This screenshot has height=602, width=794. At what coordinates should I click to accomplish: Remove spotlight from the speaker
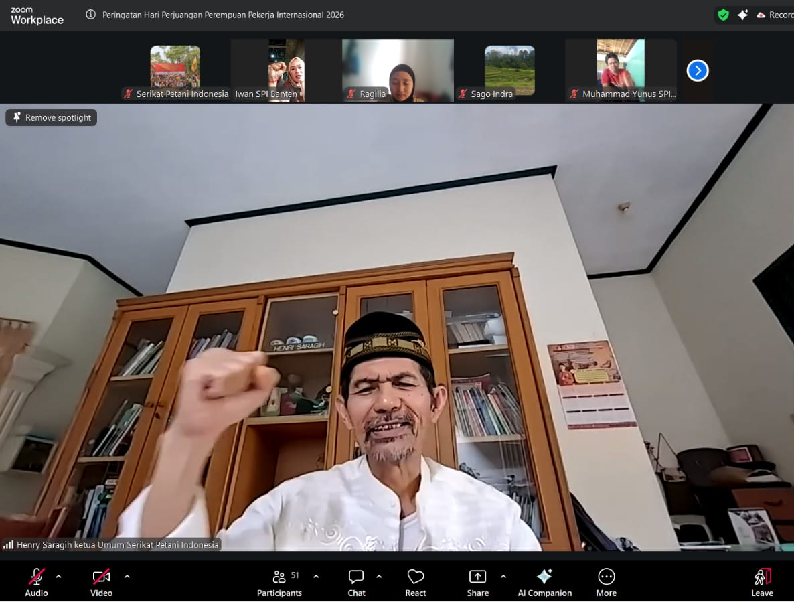(x=52, y=118)
